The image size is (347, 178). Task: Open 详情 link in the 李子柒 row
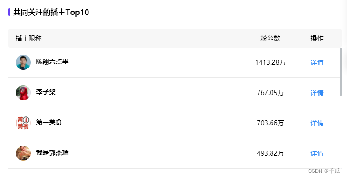point(317,93)
